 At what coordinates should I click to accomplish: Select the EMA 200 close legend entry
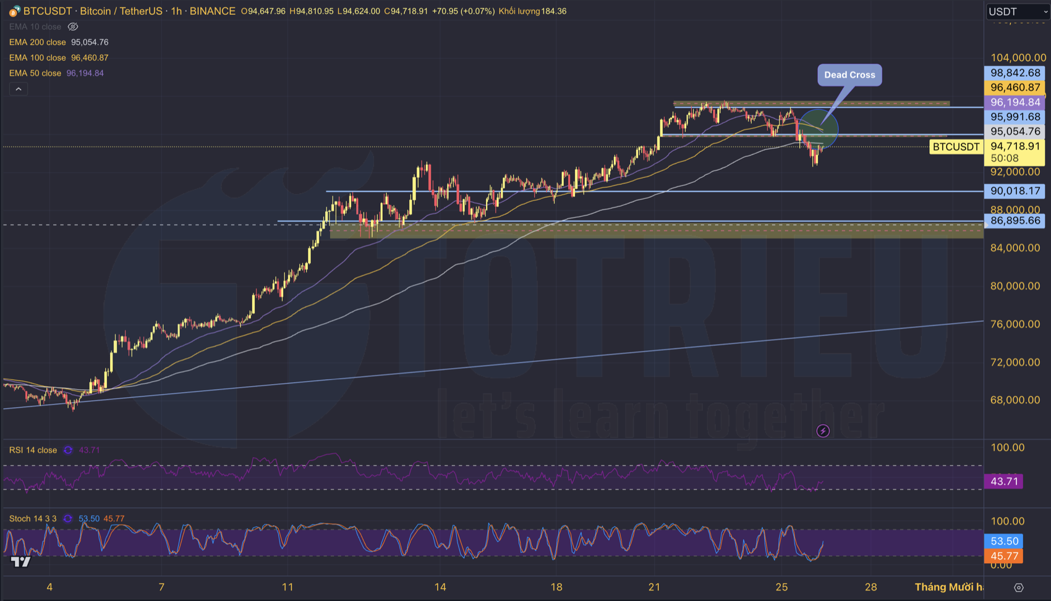pos(37,42)
